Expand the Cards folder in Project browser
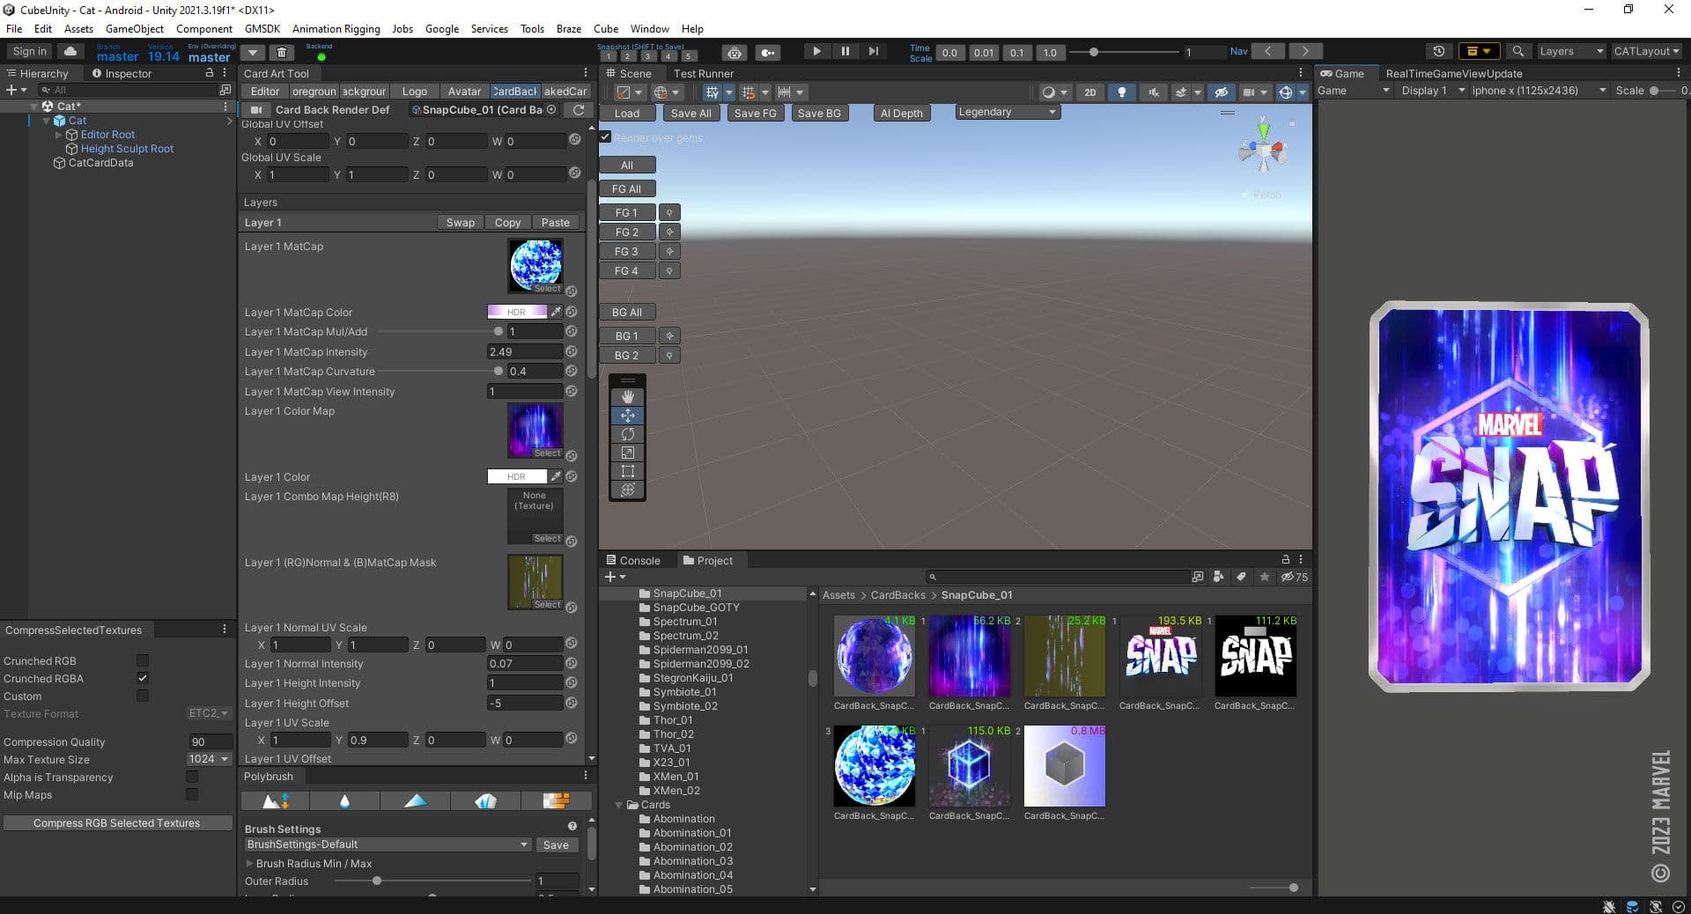 618,805
